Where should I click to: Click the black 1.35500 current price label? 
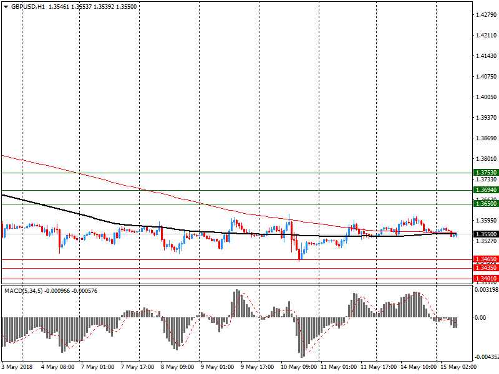(485, 234)
